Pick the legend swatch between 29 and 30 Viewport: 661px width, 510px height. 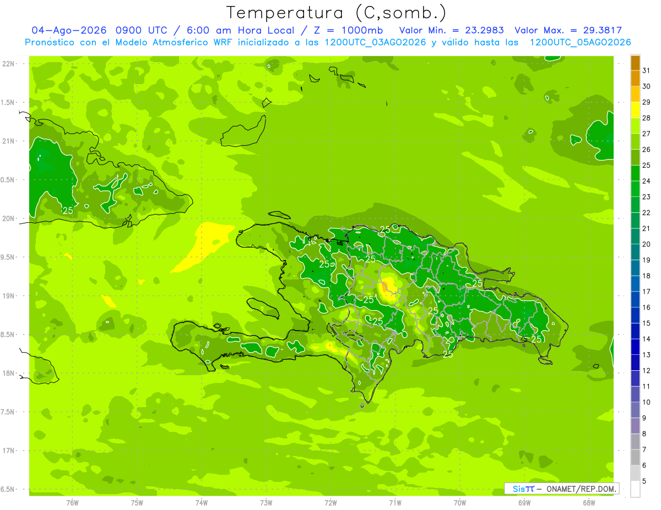click(x=635, y=94)
